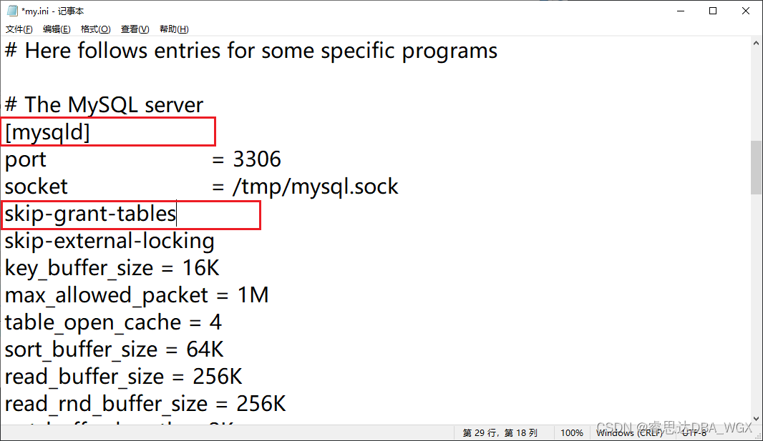Click the line skip-external-locking
763x441 pixels.
tap(110, 241)
